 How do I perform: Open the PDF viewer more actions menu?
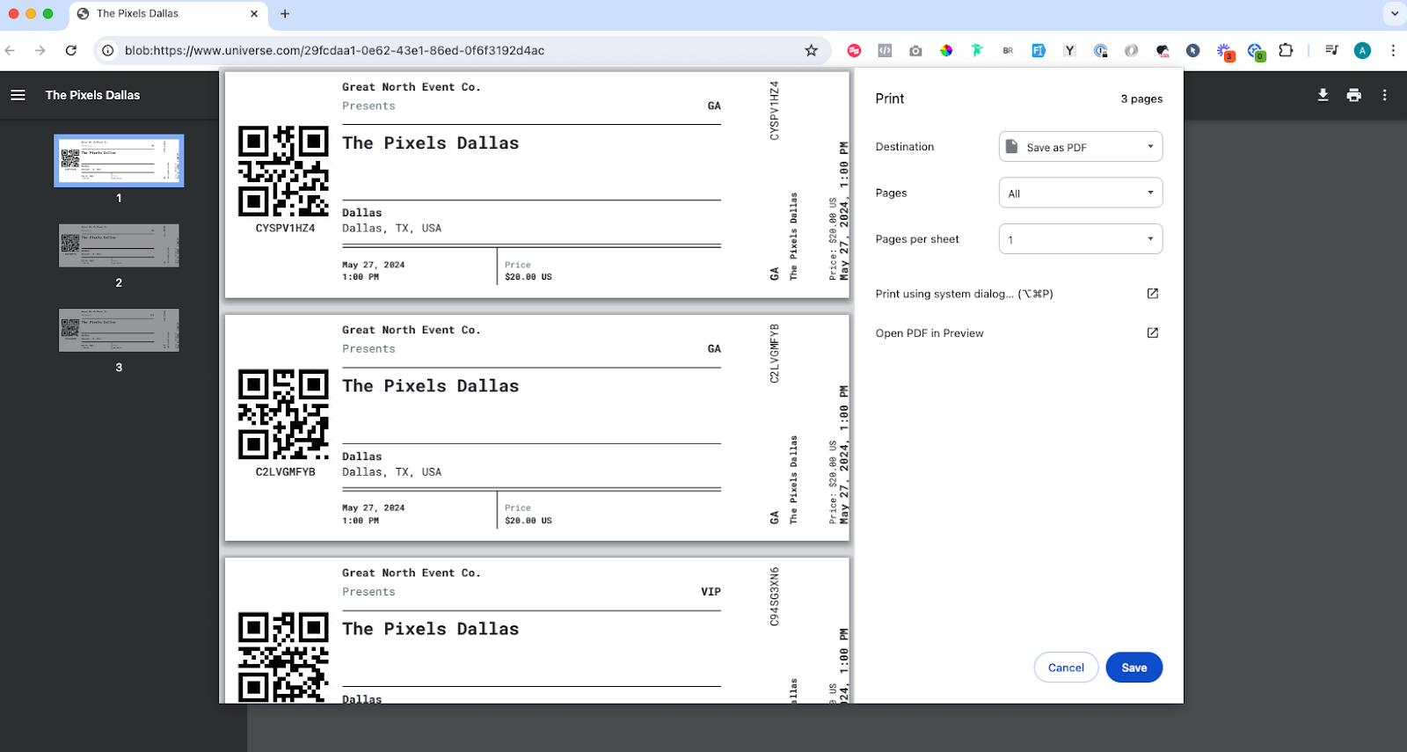pos(1384,95)
